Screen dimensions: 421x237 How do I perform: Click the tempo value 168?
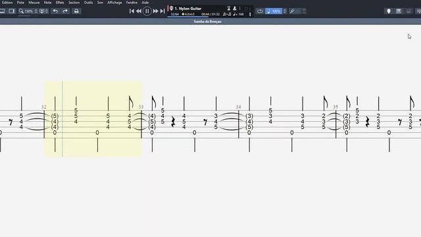[241, 14]
